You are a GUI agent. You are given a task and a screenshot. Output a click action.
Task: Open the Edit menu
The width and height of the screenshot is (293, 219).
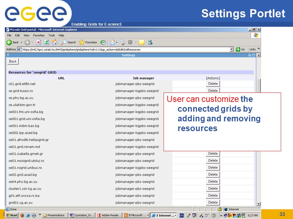17,35
